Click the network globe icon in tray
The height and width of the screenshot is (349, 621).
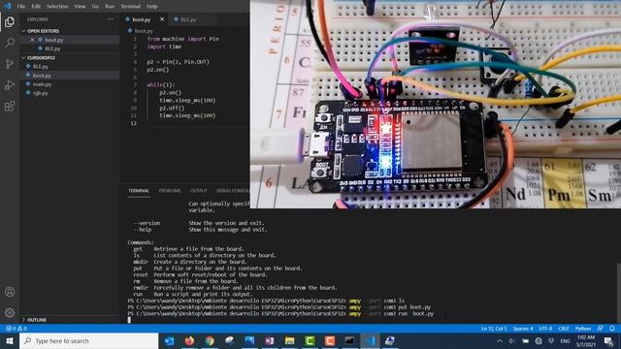(x=539, y=340)
